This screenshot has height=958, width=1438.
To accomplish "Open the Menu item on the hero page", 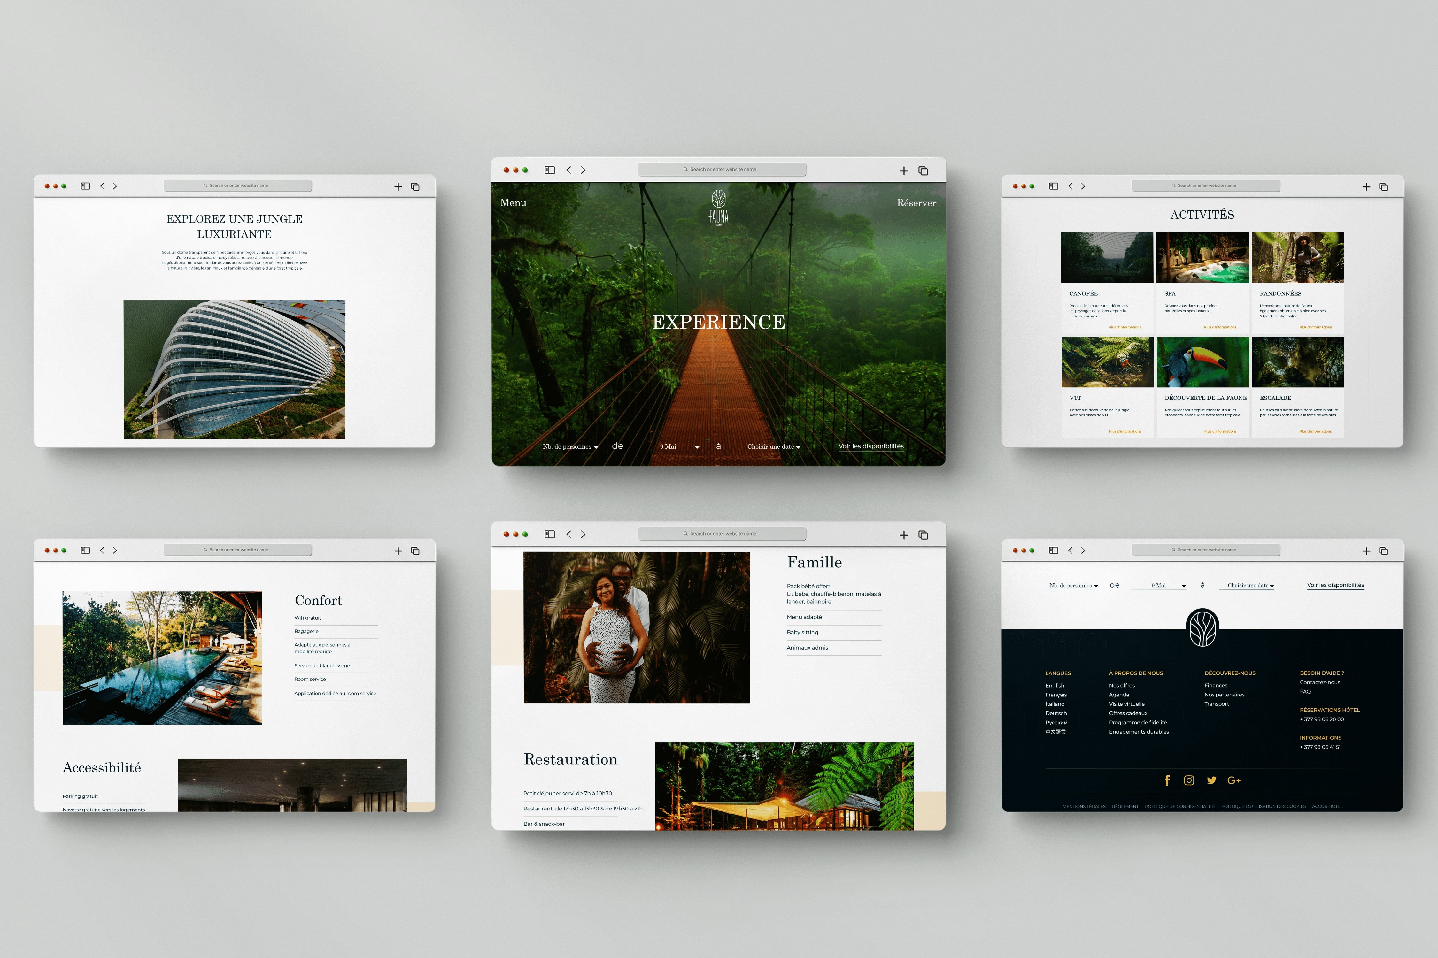I will pyautogui.click(x=513, y=203).
